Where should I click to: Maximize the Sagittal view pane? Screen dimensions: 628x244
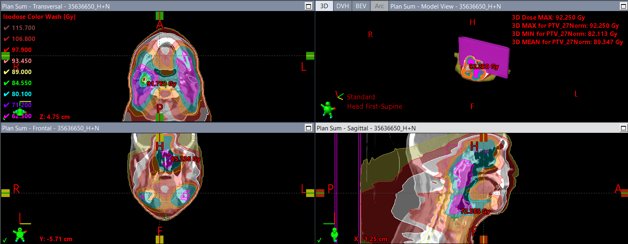pyautogui.click(x=623, y=128)
